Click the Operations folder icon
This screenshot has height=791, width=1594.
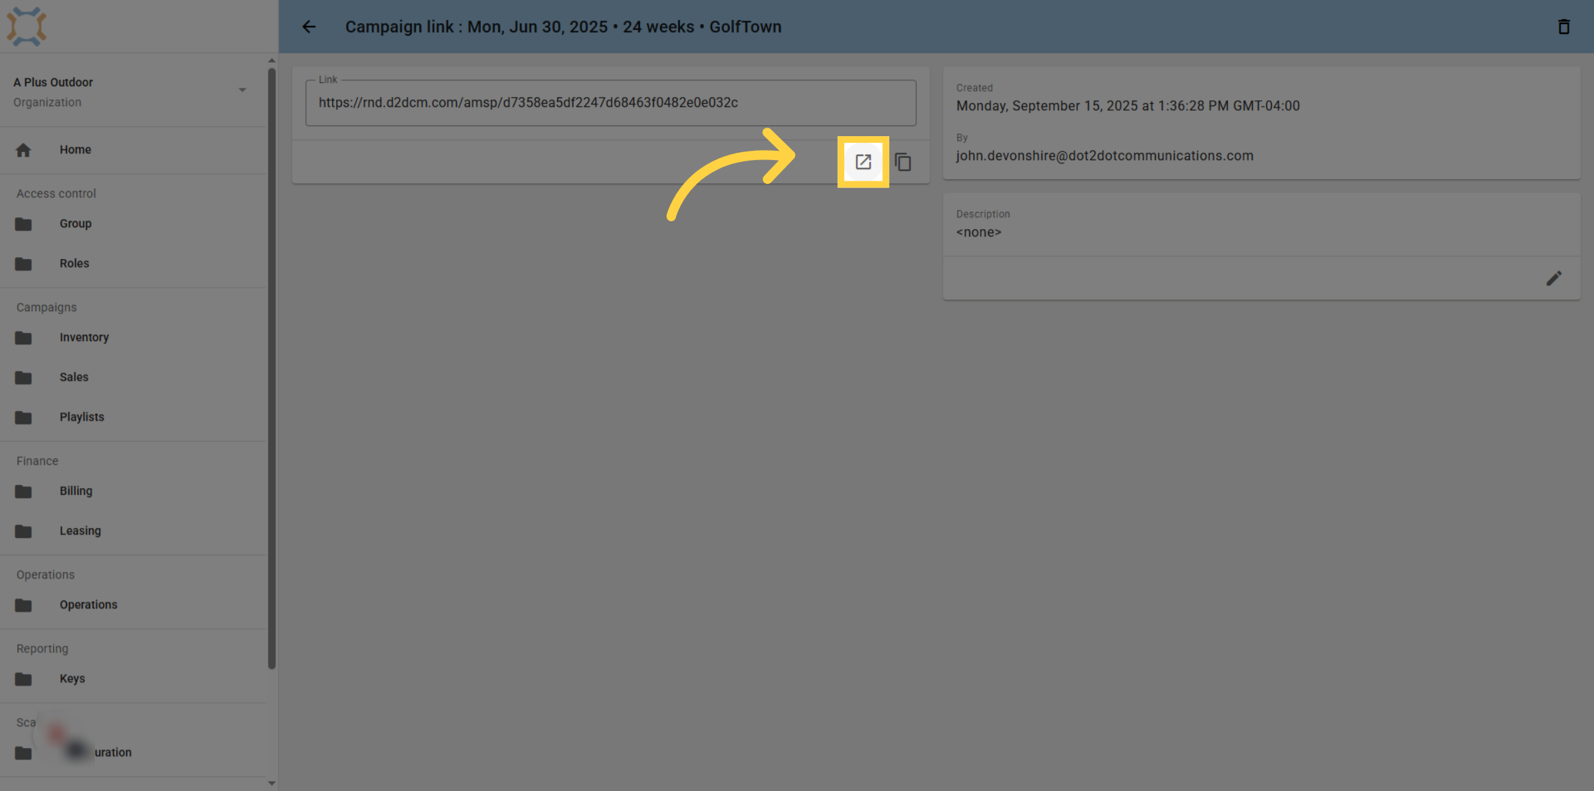point(23,605)
